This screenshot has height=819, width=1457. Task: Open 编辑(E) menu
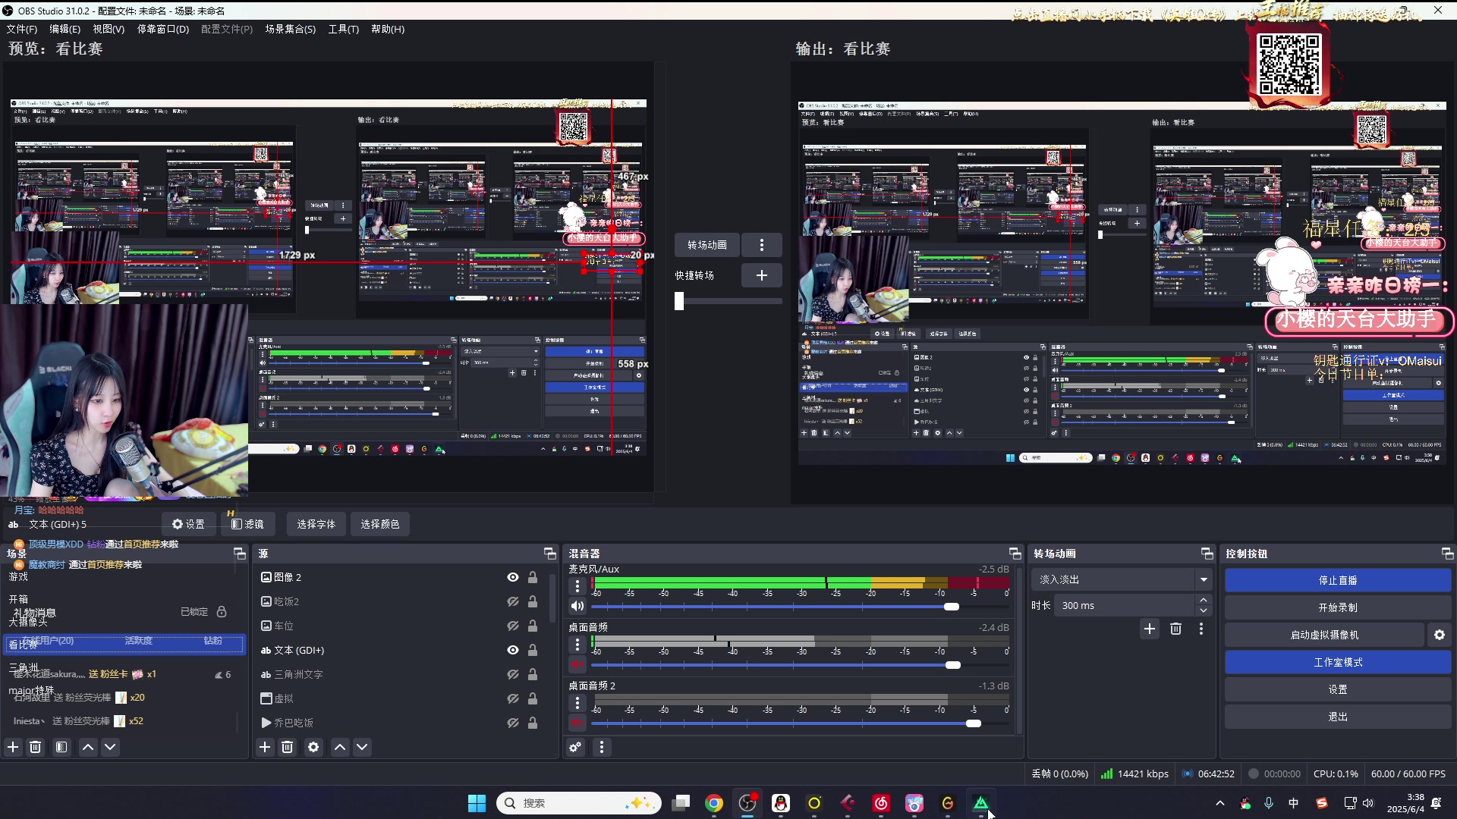(65, 29)
